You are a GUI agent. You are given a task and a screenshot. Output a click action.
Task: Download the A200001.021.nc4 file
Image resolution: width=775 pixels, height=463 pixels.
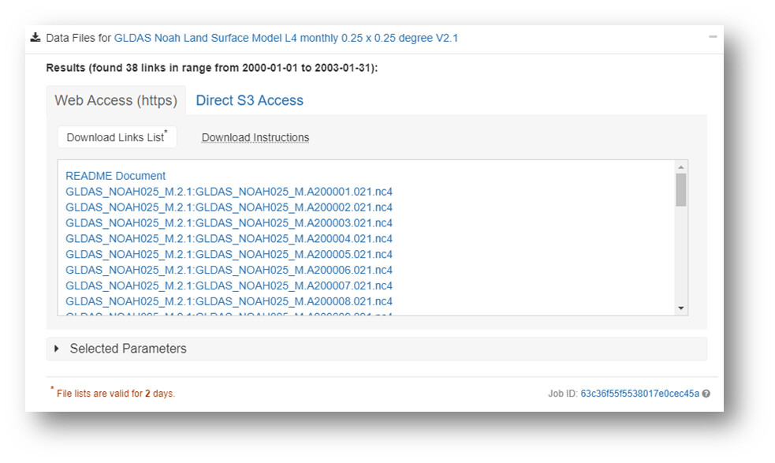229,192
